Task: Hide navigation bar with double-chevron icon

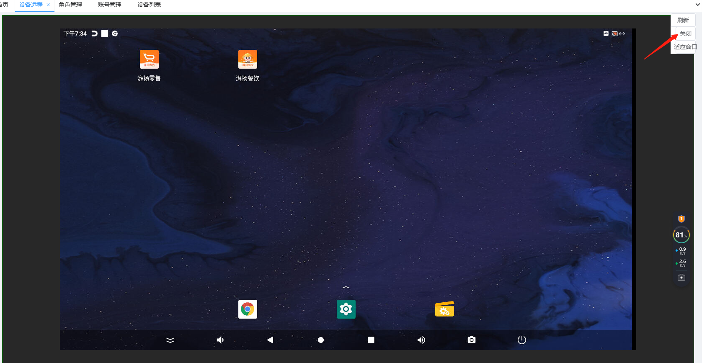Action: [x=170, y=340]
